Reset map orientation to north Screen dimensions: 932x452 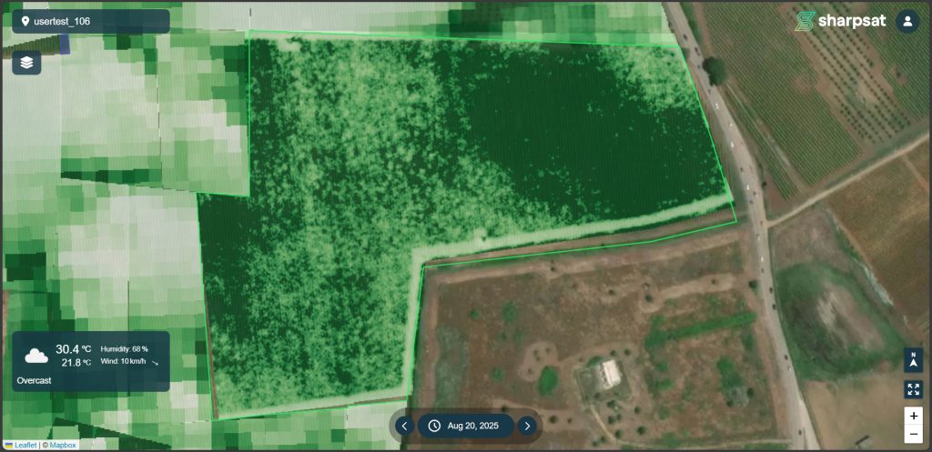[x=913, y=360]
